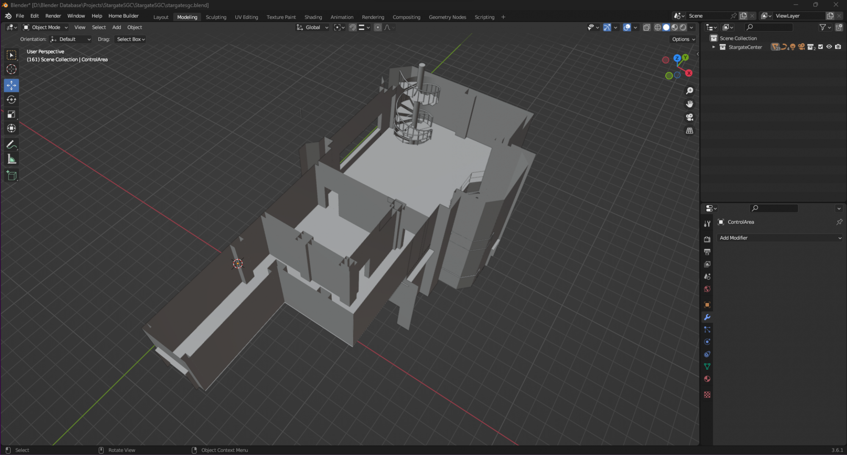Click the Options button in the viewport
847x455 pixels.
(x=683, y=39)
